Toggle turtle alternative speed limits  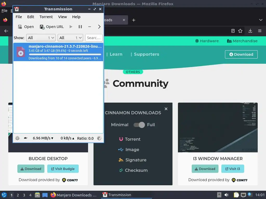coord(26,138)
